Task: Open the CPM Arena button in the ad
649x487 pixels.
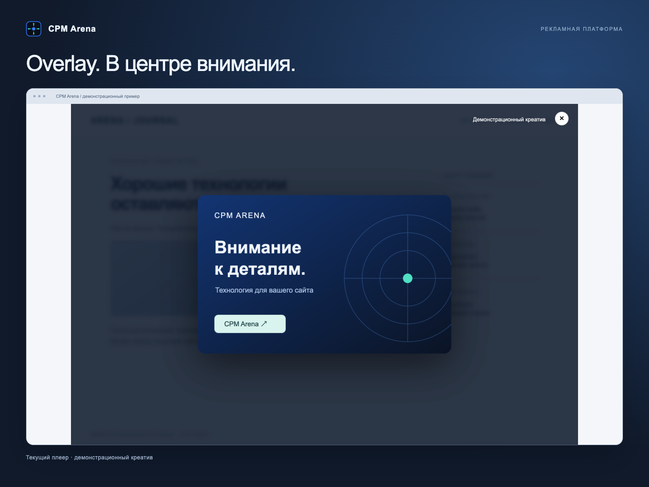Action: [250, 324]
